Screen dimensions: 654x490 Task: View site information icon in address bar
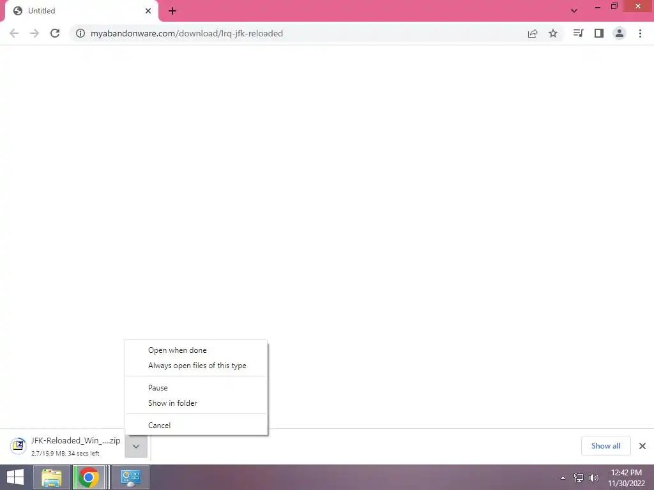[80, 33]
